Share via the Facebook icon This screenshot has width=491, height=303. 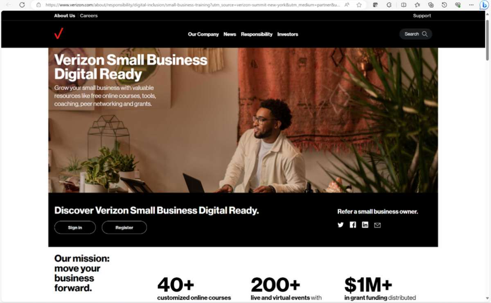pyautogui.click(x=353, y=225)
